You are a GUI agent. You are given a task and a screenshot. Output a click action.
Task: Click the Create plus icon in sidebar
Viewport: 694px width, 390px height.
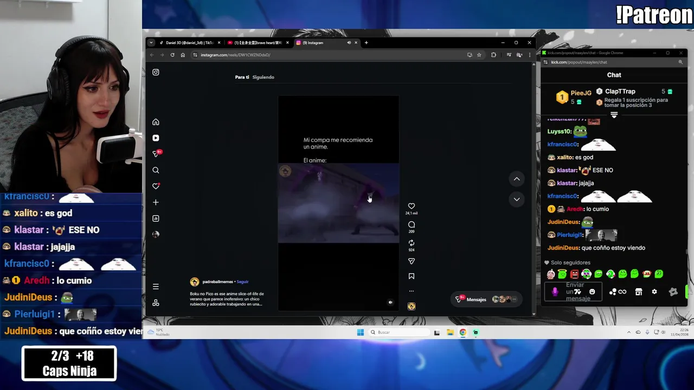[x=156, y=202]
